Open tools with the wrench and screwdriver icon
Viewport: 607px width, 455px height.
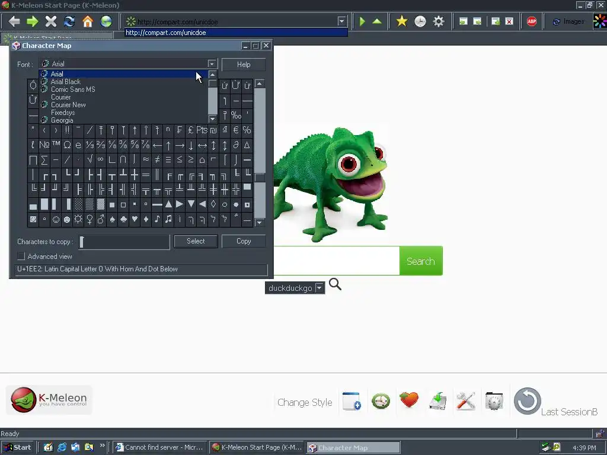(466, 401)
